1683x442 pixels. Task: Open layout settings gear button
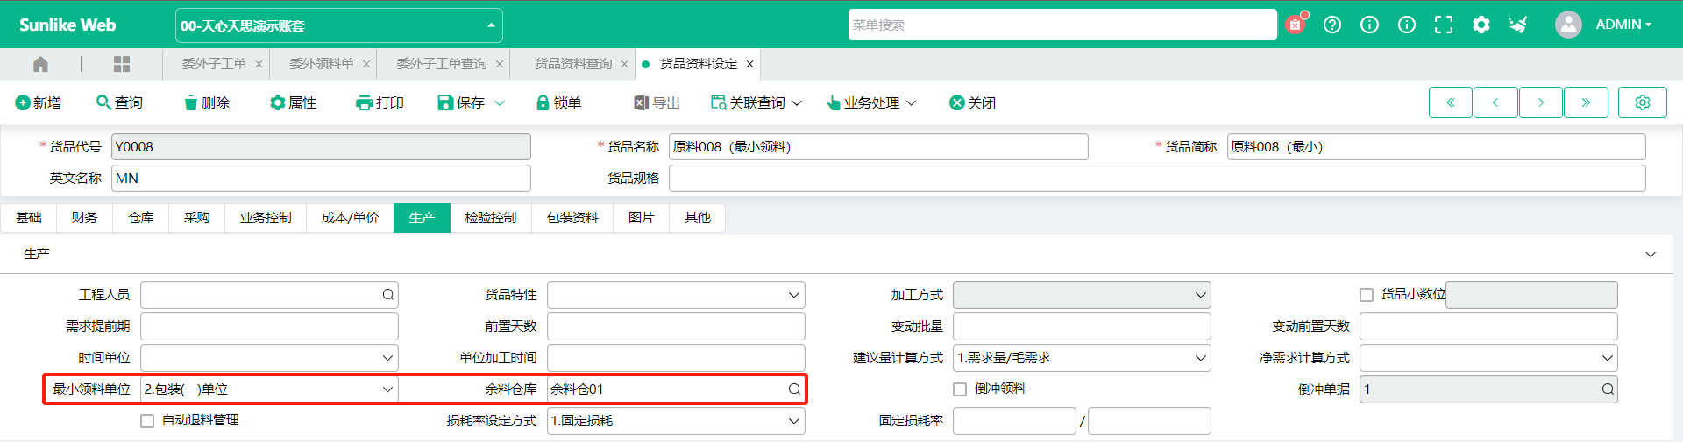pyautogui.click(x=1643, y=102)
